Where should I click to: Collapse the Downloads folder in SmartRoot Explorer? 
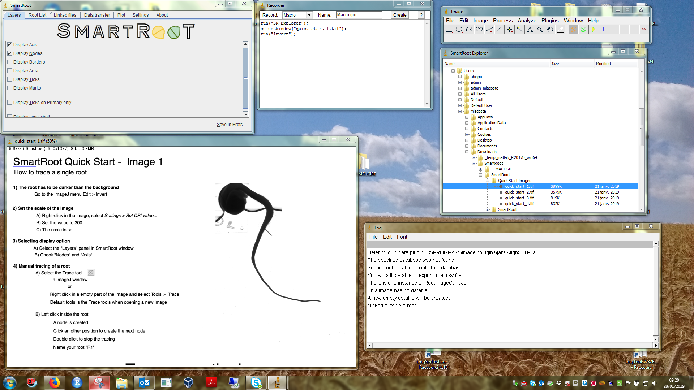(x=467, y=152)
